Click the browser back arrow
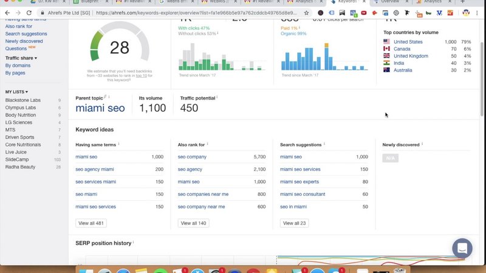 (7, 13)
